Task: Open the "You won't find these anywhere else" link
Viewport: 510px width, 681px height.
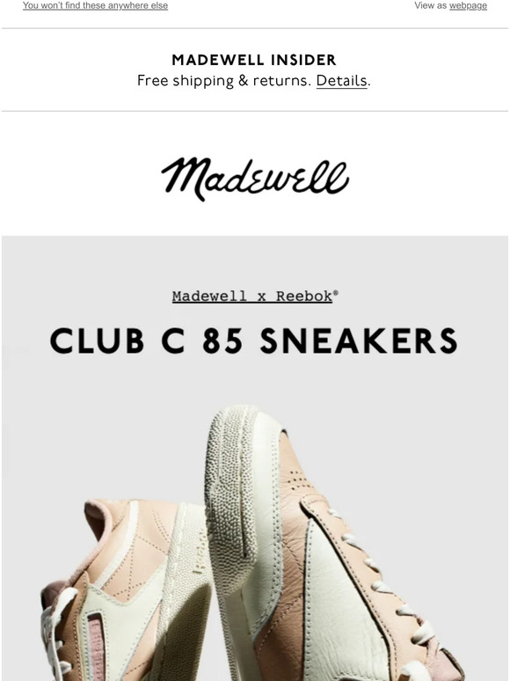Action: tap(95, 5)
